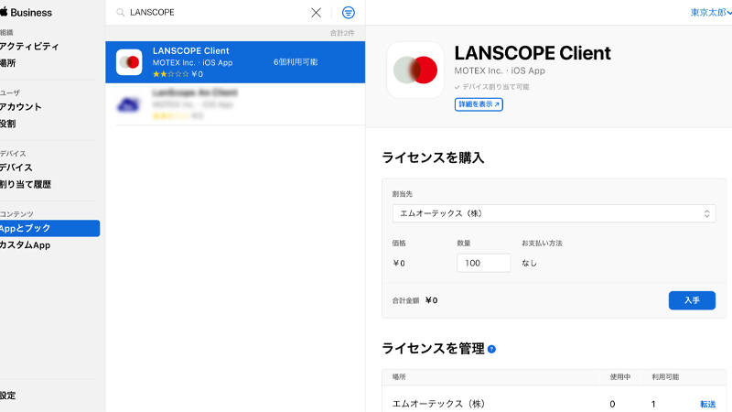The height and width of the screenshot is (412, 732).
Task: Select the blurred second search result
Action: (x=235, y=104)
